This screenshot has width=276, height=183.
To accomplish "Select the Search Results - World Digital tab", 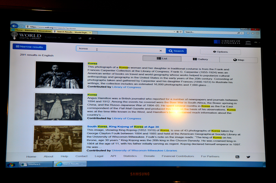I will pos(72,32).
